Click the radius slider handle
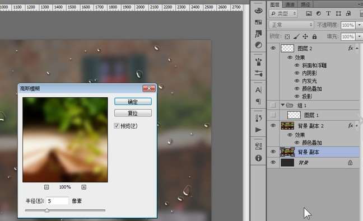 47,210
